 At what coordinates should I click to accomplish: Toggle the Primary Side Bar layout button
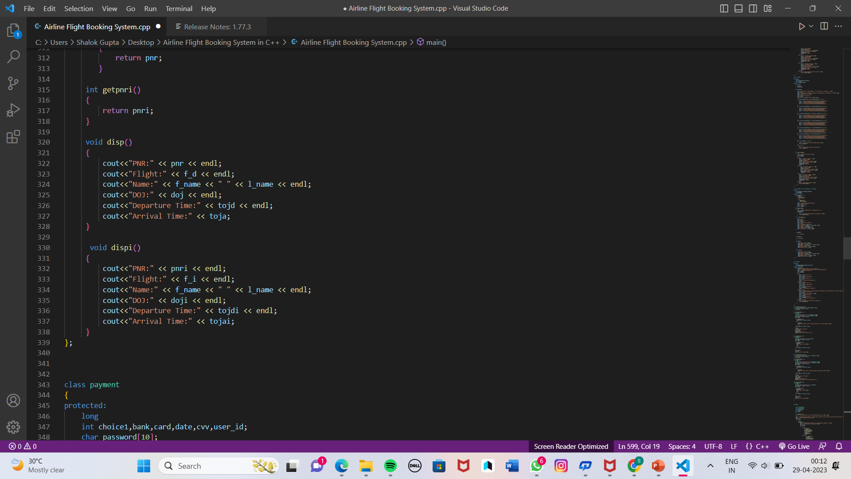point(724,8)
